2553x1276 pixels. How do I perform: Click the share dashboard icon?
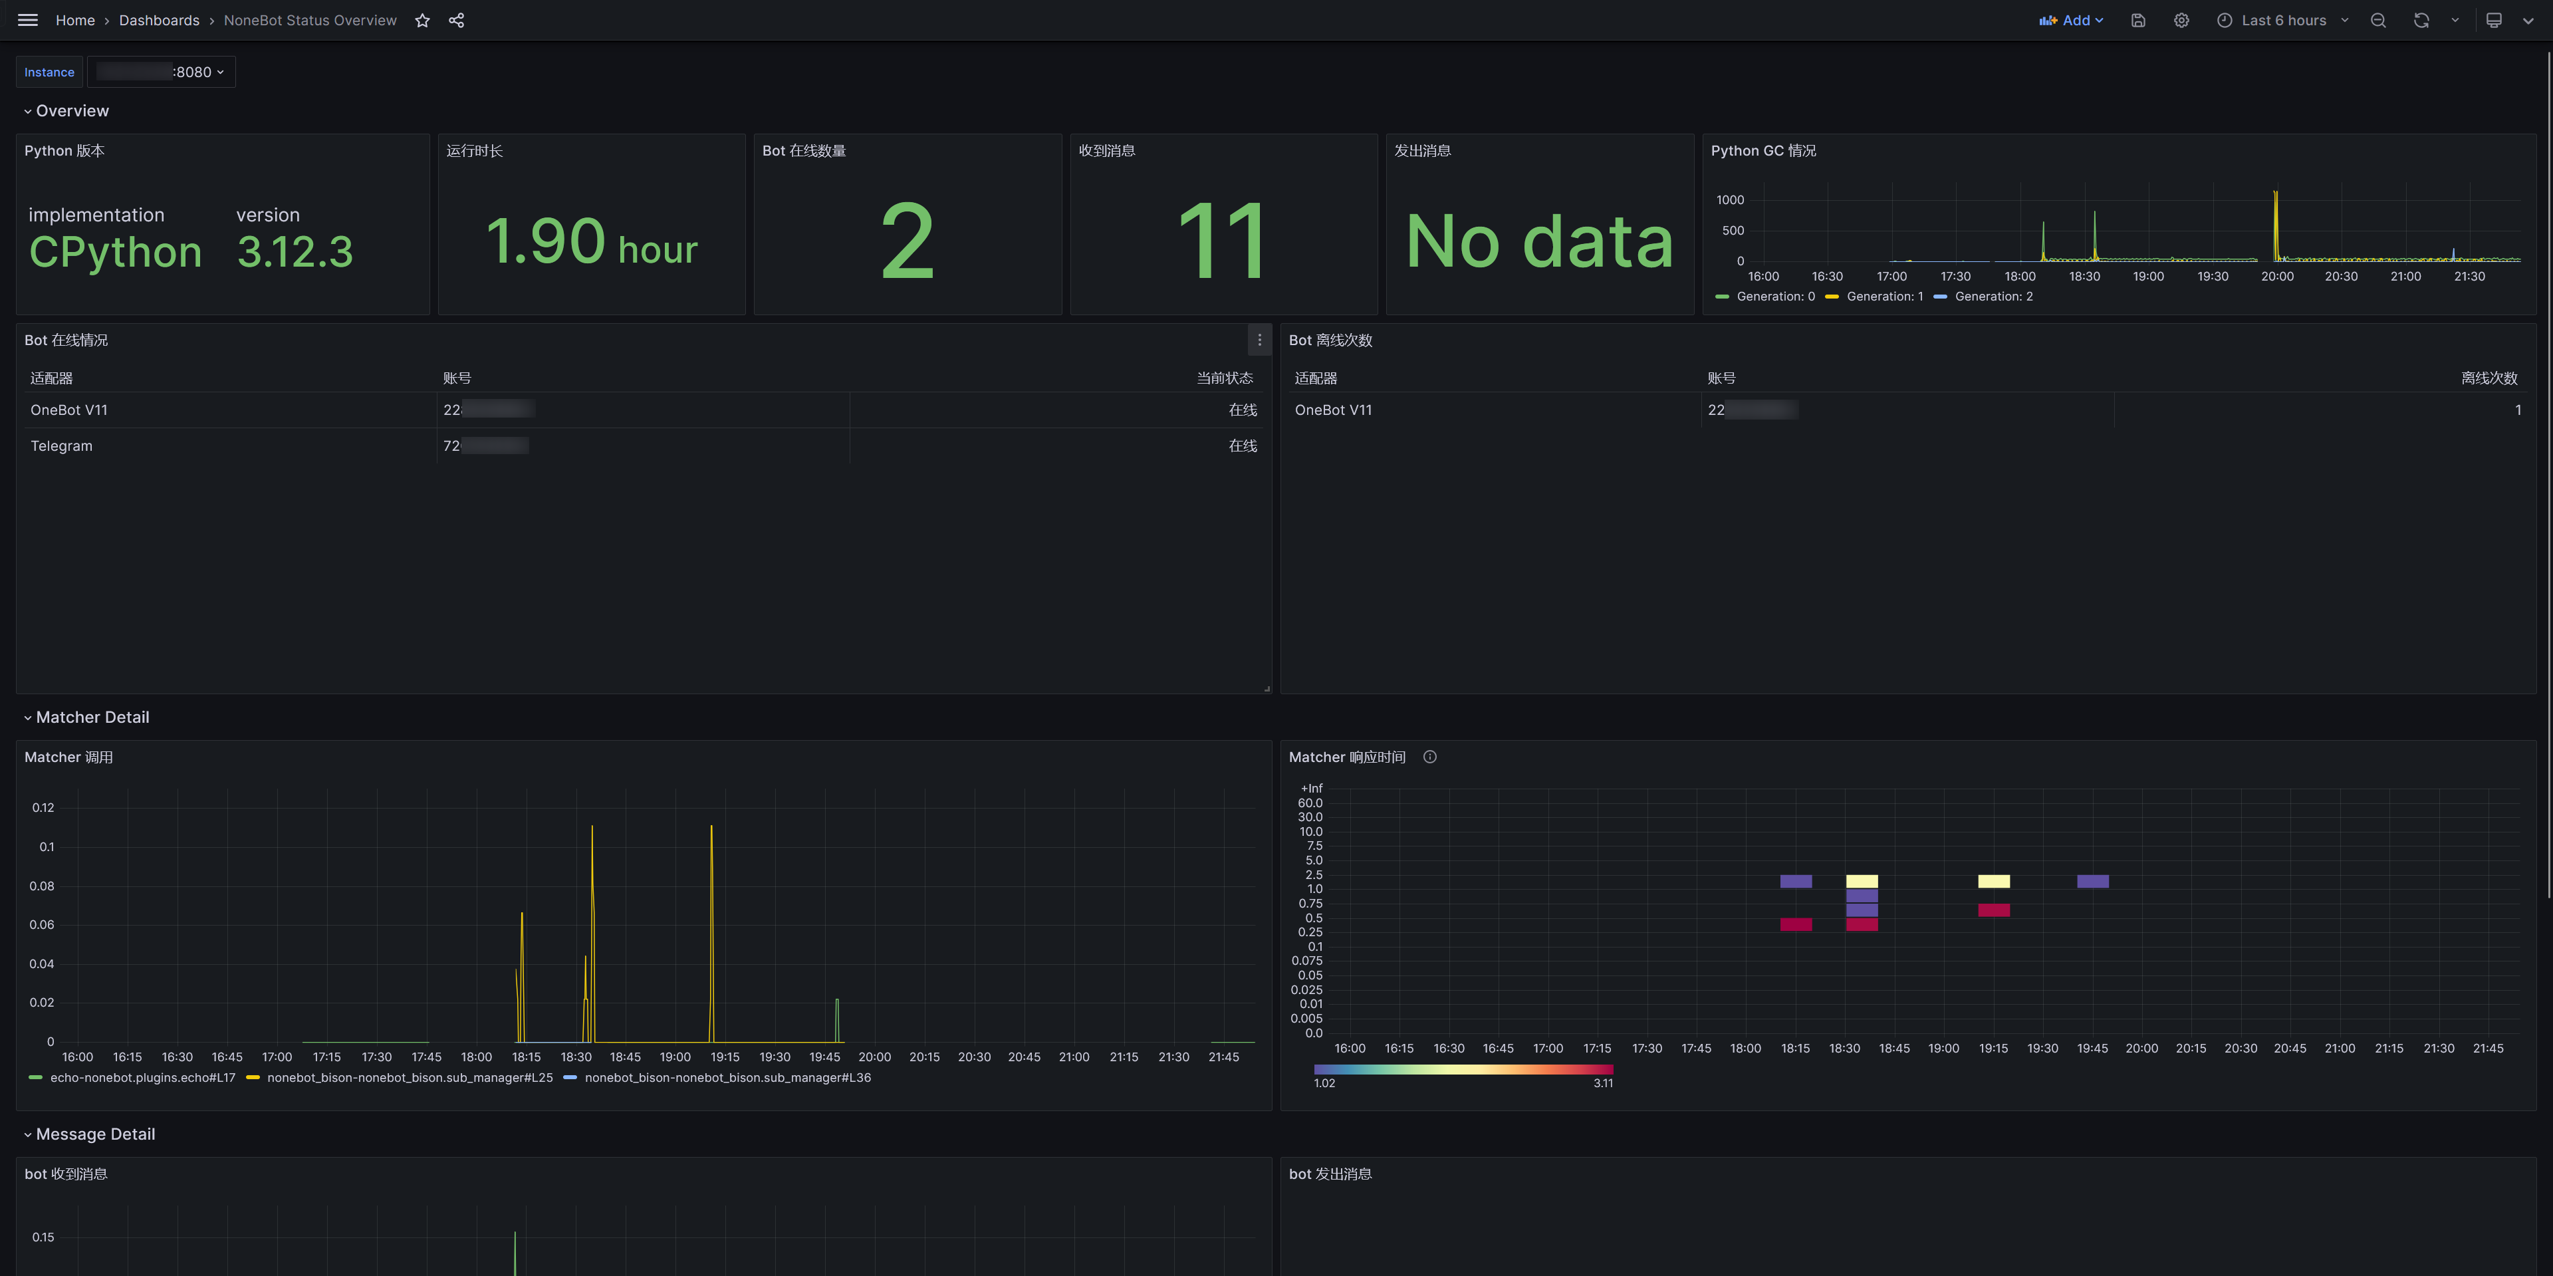click(x=456, y=20)
